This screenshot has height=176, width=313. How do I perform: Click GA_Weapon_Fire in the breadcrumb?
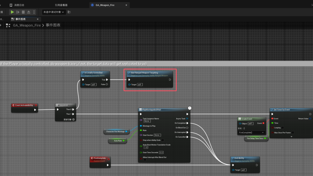click(x=27, y=25)
